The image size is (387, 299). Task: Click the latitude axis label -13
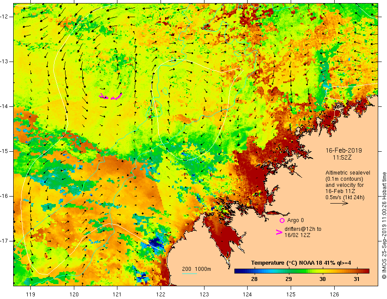tap(4, 62)
